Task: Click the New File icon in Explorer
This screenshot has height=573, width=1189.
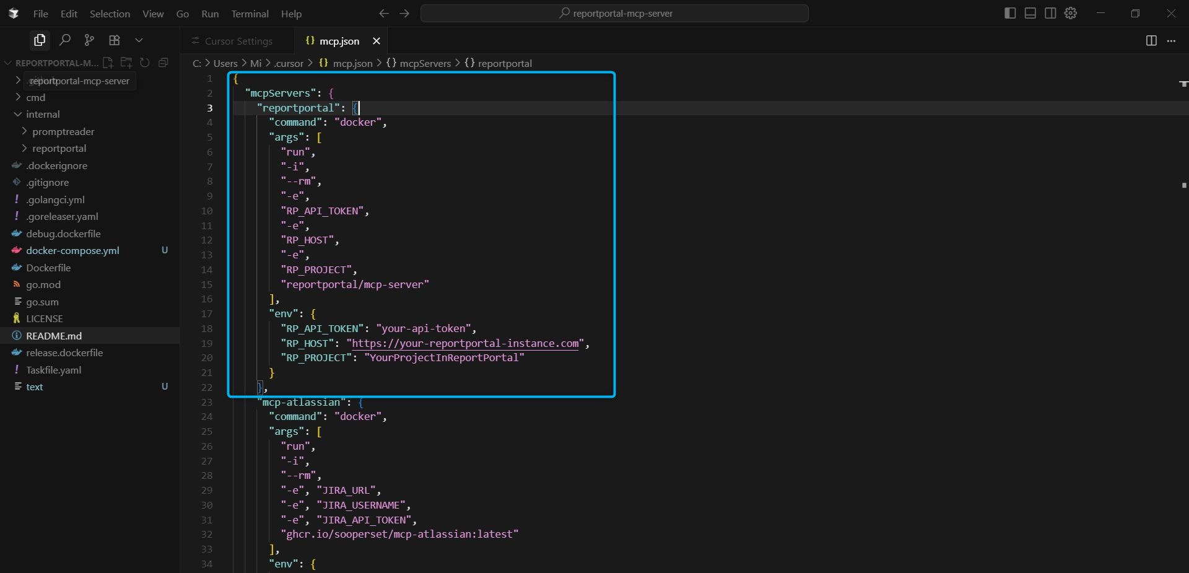Action: point(108,63)
